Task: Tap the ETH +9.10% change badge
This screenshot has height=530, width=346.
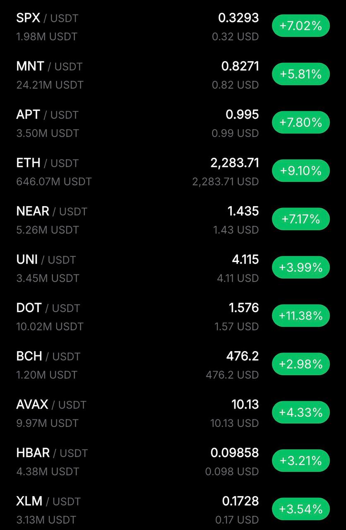Action: tap(300, 171)
